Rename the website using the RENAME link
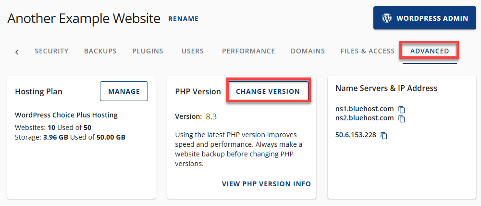 [183, 19]
